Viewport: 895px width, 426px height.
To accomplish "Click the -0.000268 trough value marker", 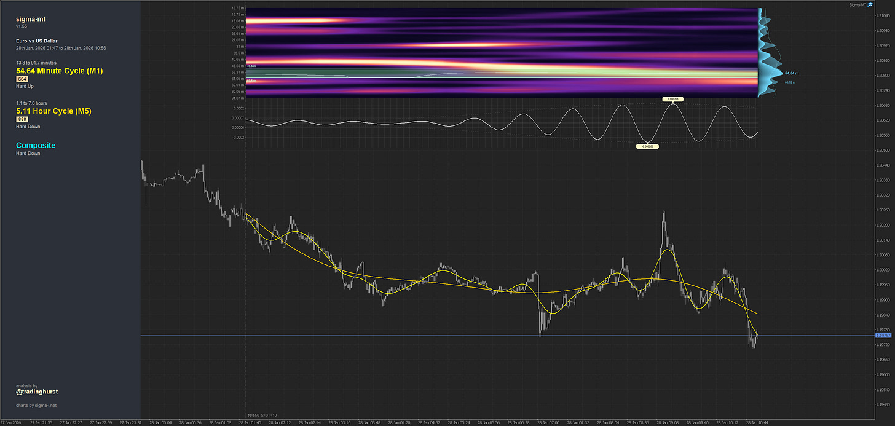I will pyautogui.click(x=648, y=146).
